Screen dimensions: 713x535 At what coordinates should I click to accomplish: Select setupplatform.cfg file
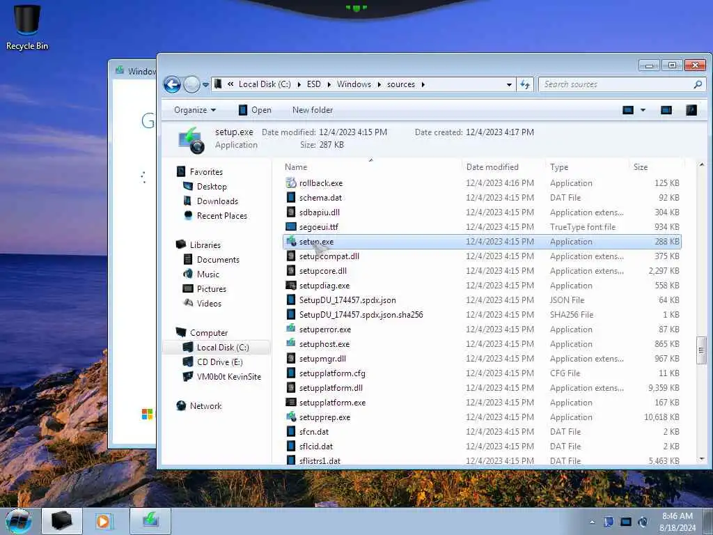pos(332,373)
